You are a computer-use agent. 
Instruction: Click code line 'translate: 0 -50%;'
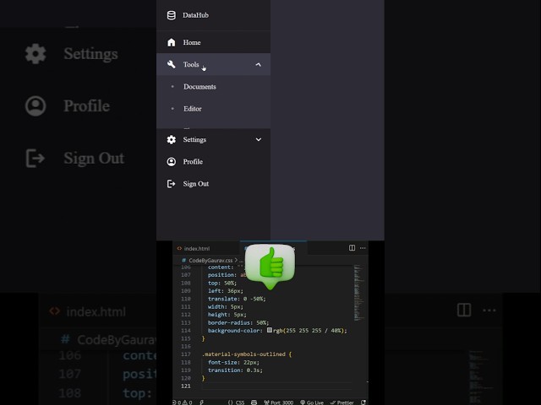[x=237, y=299]
